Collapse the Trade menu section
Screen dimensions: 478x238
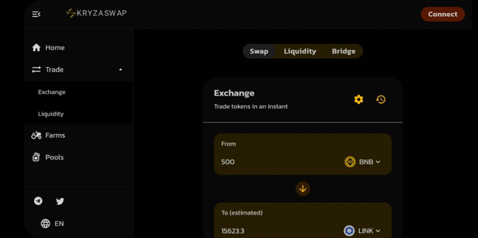pyautogui.click(x=121, y=69)
